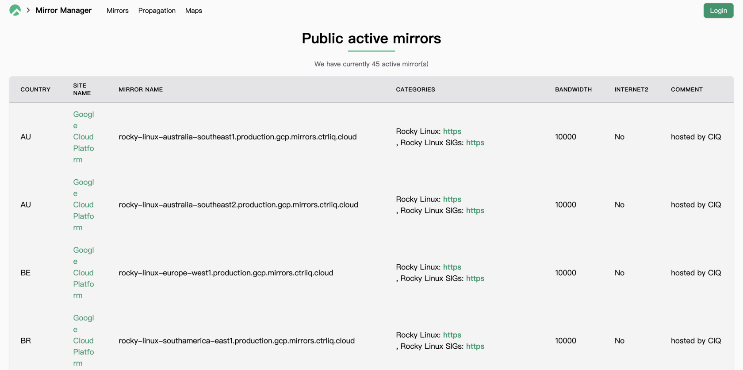Open Rocky Linux https link for europe-west1
Viewport: 743px width, 370px height.
(452, 267)
